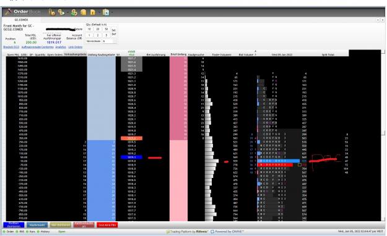Click the quantity input field showing 6

[x=108, y=41]
